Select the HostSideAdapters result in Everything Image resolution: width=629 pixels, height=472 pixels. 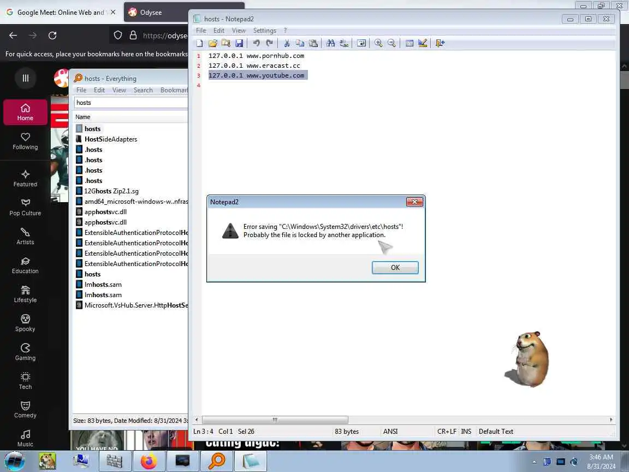coord(111,139)
